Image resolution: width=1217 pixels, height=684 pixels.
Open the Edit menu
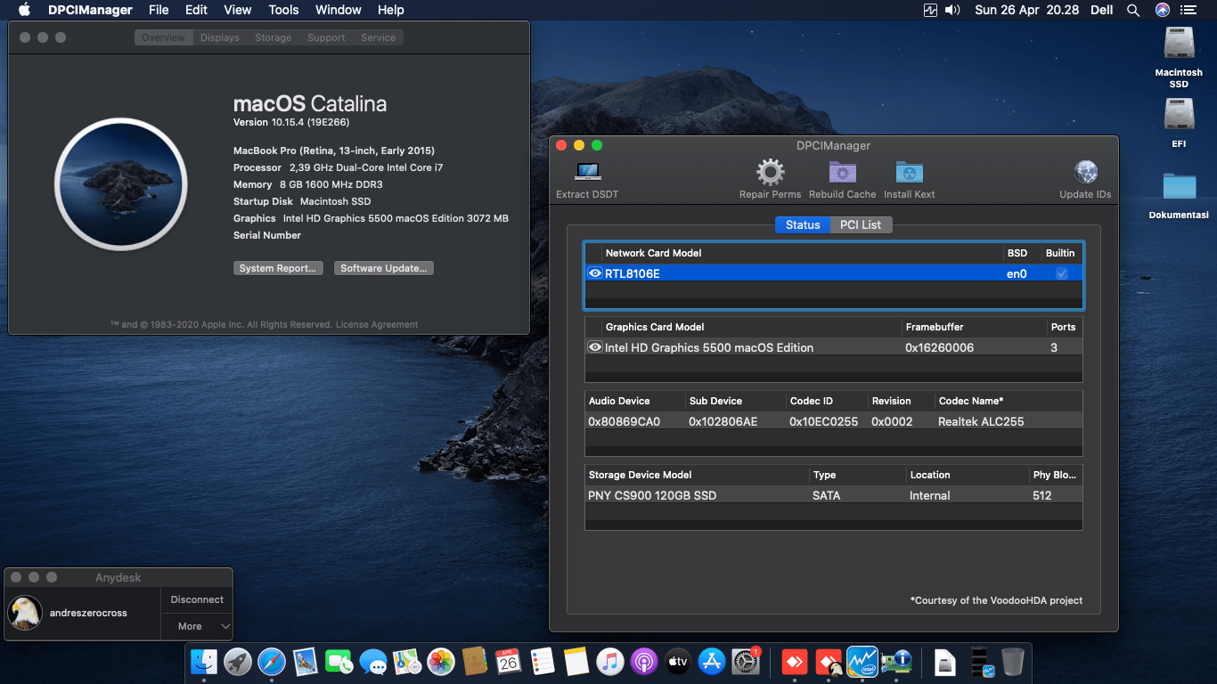point(196,10)
